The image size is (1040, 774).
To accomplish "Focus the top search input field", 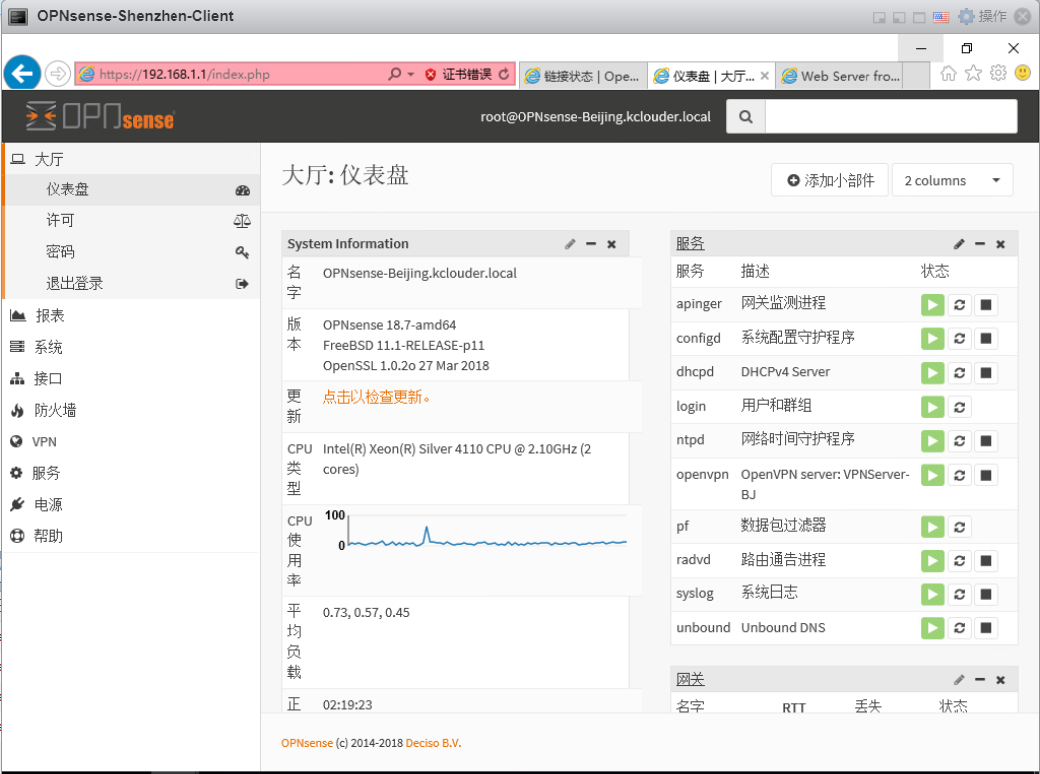I will coord(890,116).
